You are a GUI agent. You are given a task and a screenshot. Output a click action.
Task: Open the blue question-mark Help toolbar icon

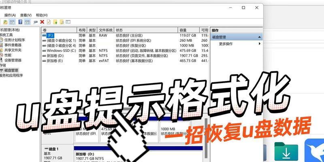(x=20, y=22)
